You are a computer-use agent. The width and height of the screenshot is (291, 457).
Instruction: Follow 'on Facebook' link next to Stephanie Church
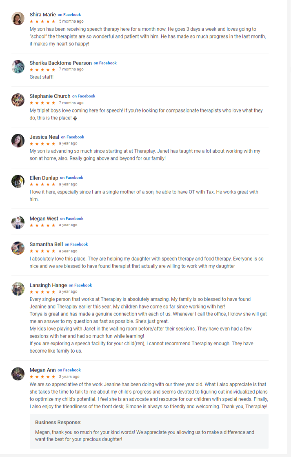pyautogui.click(x=84, y=96)
